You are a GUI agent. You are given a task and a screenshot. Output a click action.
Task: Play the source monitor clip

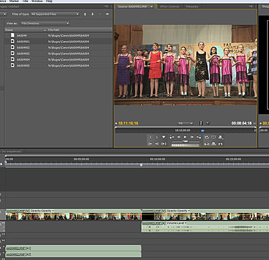click(185, 137)
